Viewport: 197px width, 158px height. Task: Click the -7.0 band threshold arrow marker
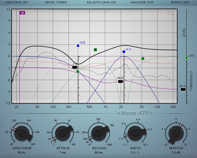(75, 67)
